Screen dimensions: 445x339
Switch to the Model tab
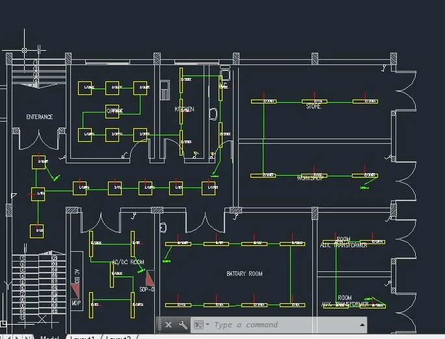(49, 337)
